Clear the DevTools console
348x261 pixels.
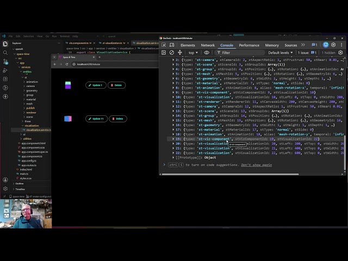point(172,53)
